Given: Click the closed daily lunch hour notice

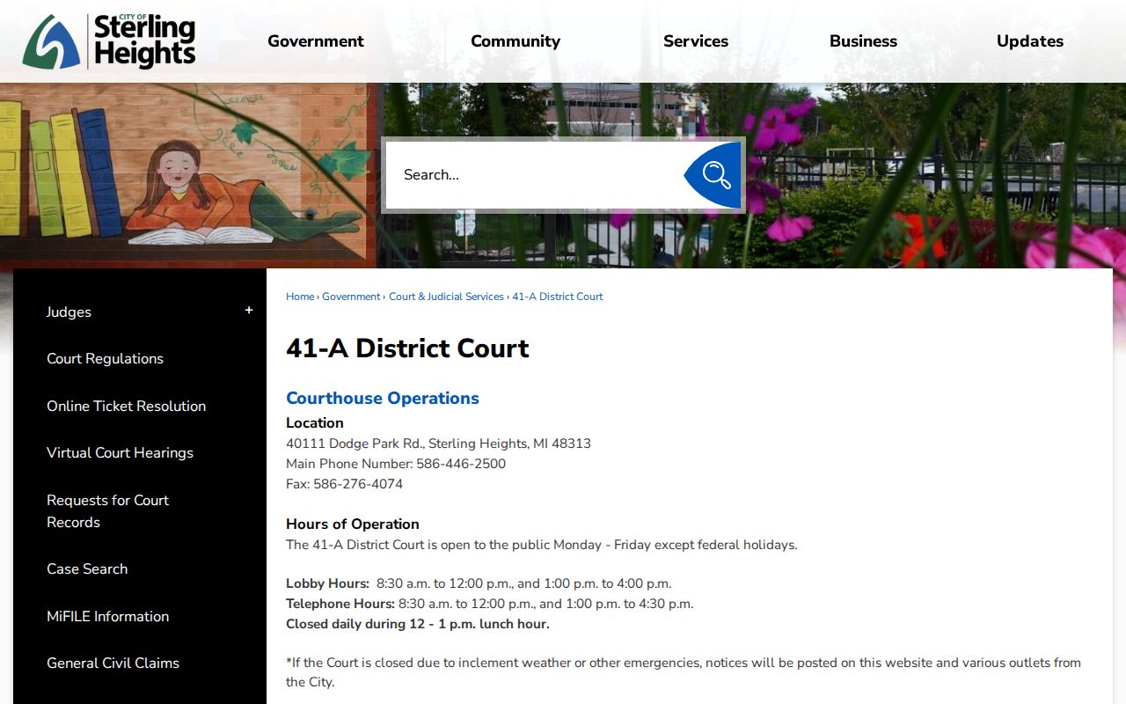Looking at the screenshot, I should click(418, 624).
